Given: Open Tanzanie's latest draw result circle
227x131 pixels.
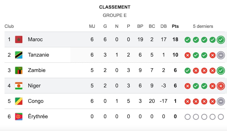Looking at the screenshot, I should point(221,55).
